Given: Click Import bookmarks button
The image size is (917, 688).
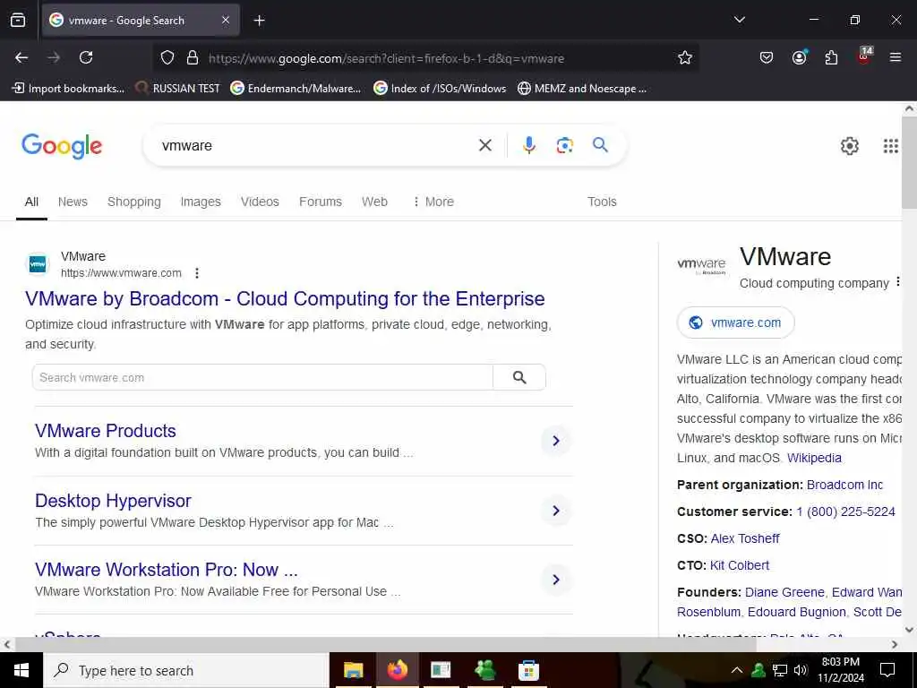Looking at the screenshot, I should point(68,89).
